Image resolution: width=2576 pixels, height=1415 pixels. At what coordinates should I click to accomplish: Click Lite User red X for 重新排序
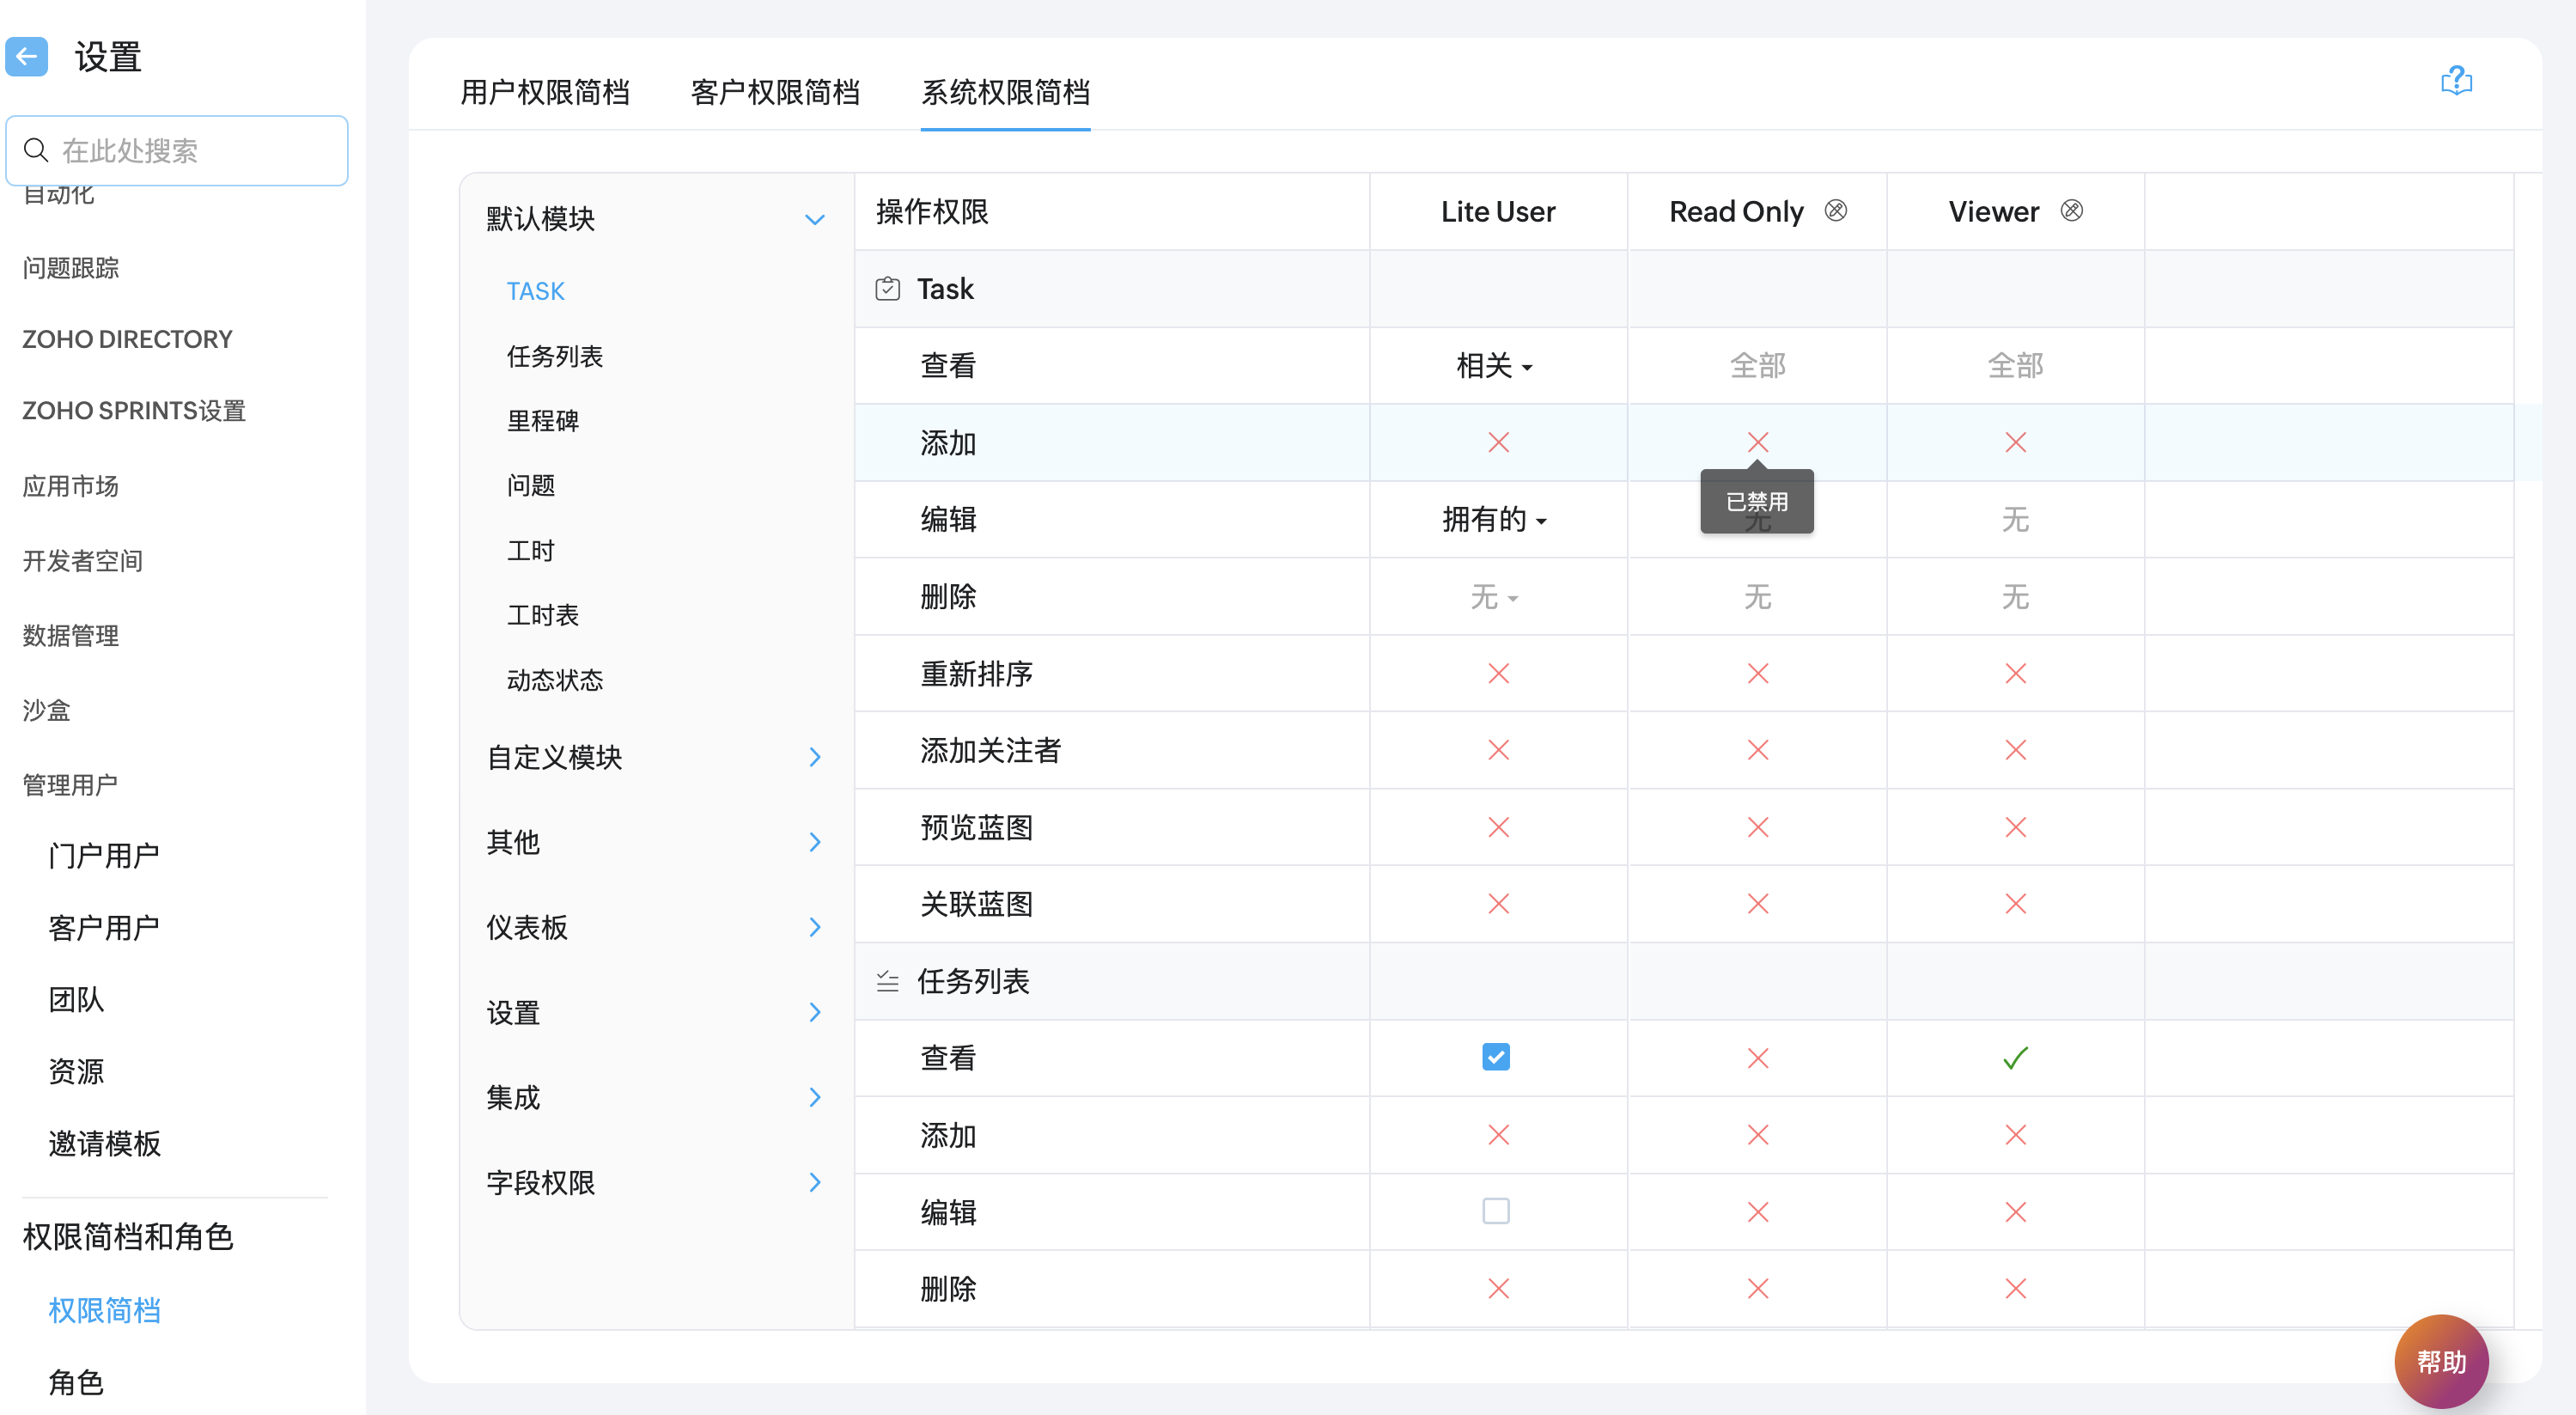(1497, 674)
